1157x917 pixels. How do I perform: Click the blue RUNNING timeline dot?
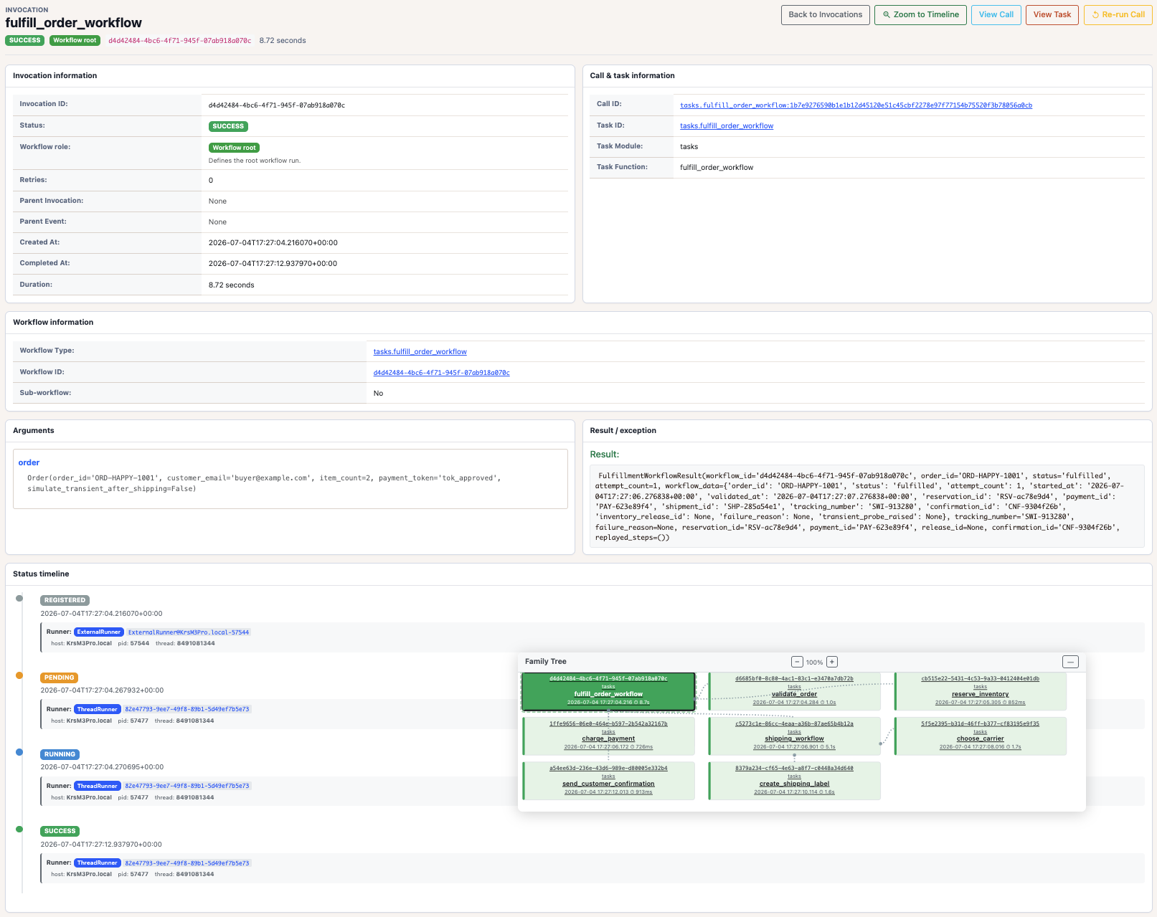click(19, 752)
